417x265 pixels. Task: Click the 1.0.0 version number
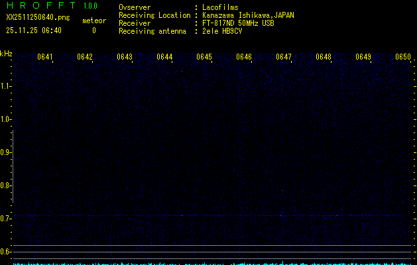(x=90, y=6)
